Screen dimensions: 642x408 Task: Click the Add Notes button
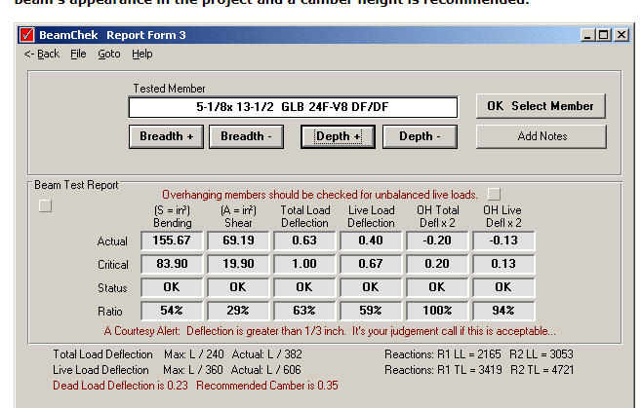pyautogui.click(x=542, y=136)
